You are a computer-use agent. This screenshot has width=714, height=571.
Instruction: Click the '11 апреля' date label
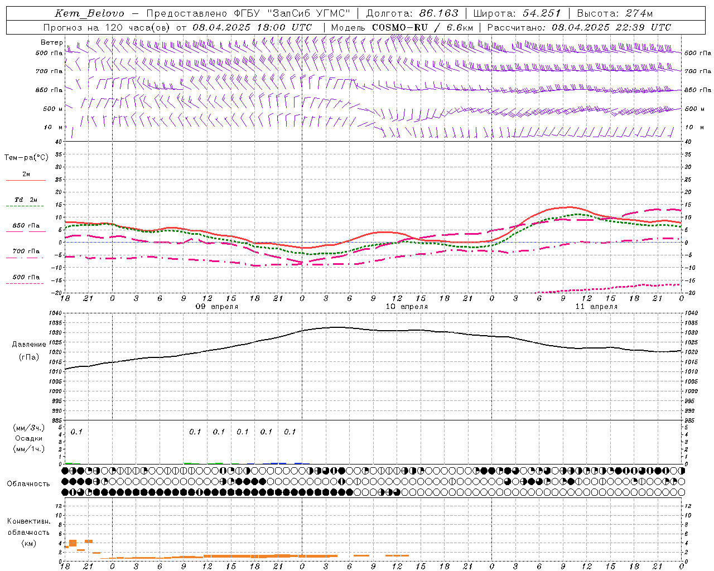[x=596, y=307]
